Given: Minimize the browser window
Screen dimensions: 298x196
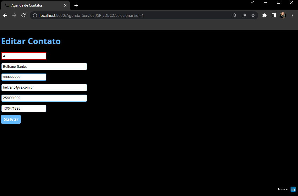Looking at the screenshot, I should click(265, 3).
